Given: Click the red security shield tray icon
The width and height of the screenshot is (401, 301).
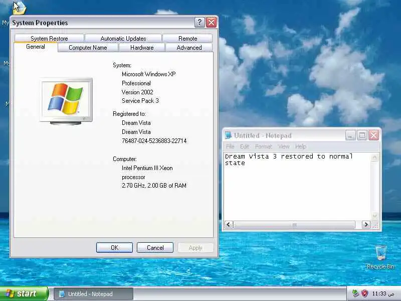Looking at the screenshot, I should [x=364, y=293].
